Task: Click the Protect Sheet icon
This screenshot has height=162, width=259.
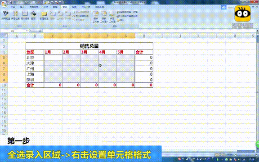Action: tap(96, 17)
